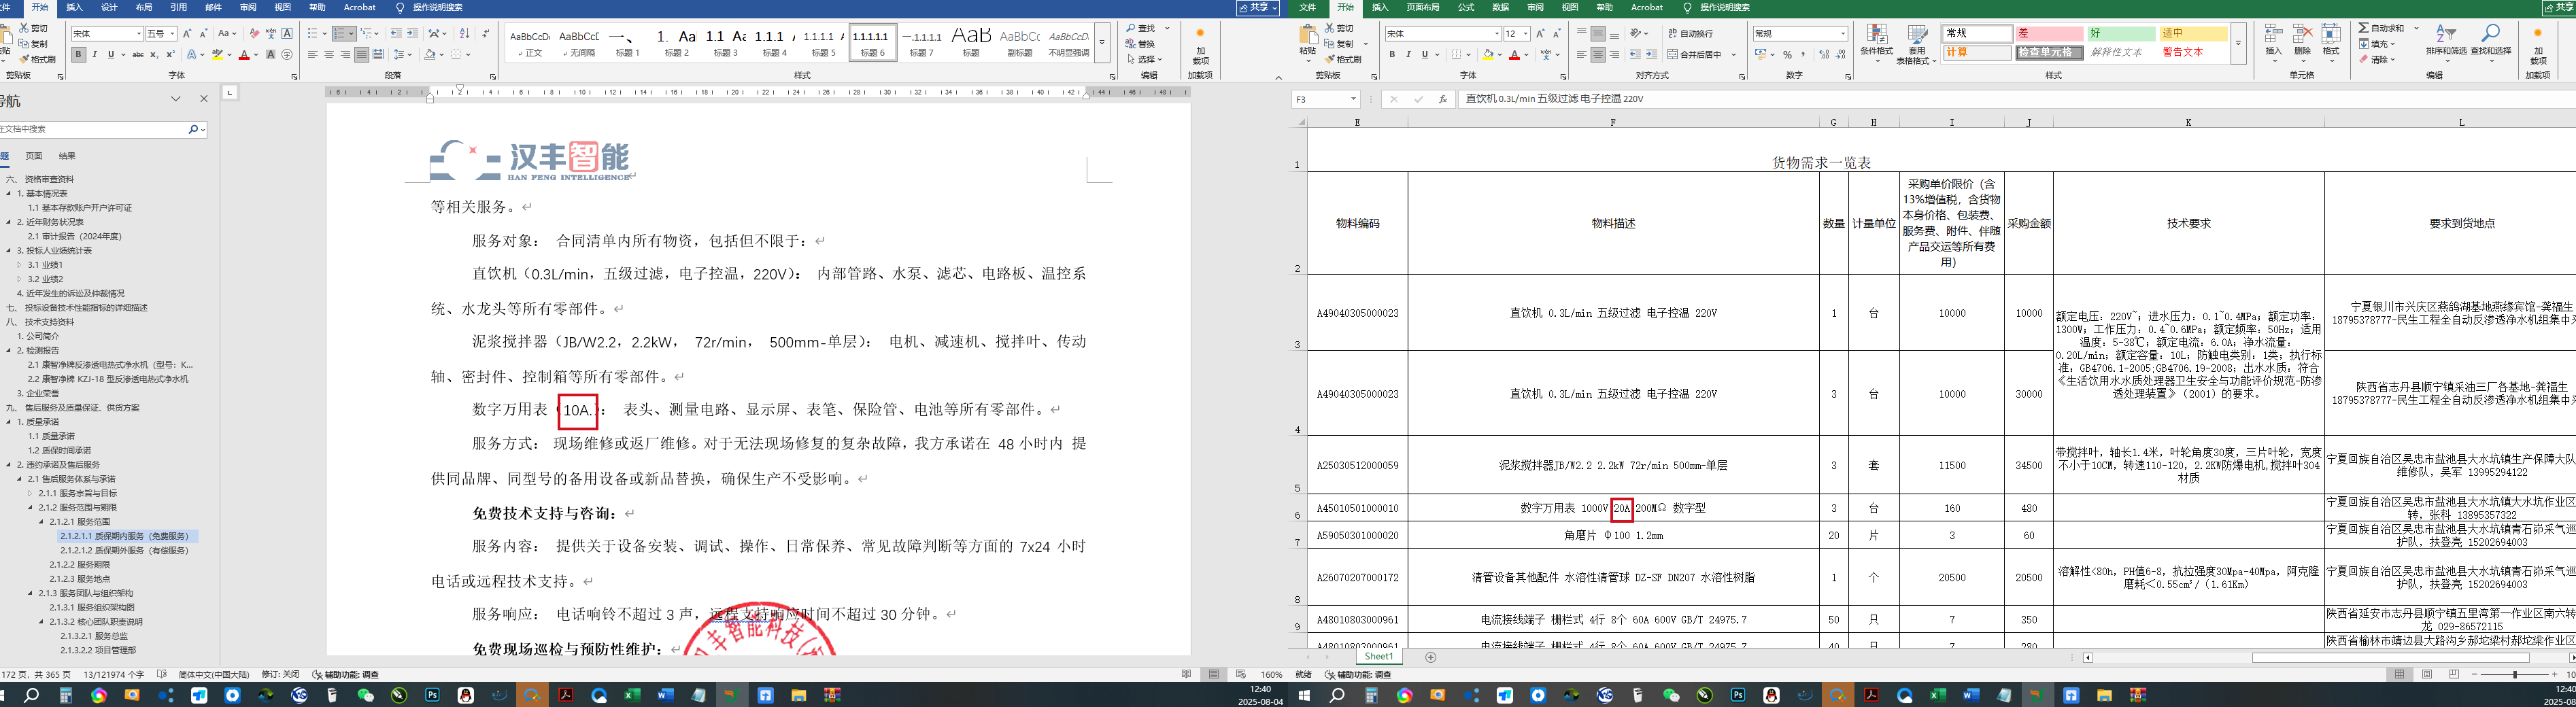Close the Word navigation pane
This screenshot has height=707, width=2576.
pyautogui.click(x=204, y=99)
